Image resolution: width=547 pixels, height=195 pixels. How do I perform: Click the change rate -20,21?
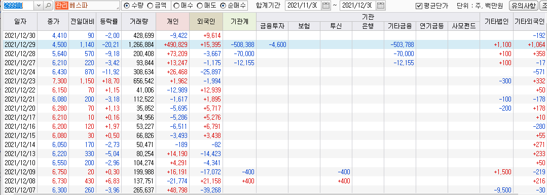110,44
